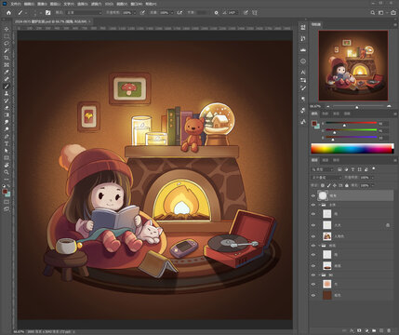Click the color spectrum ramp in Color panel
399x335 pixels.
coord(352,149)
